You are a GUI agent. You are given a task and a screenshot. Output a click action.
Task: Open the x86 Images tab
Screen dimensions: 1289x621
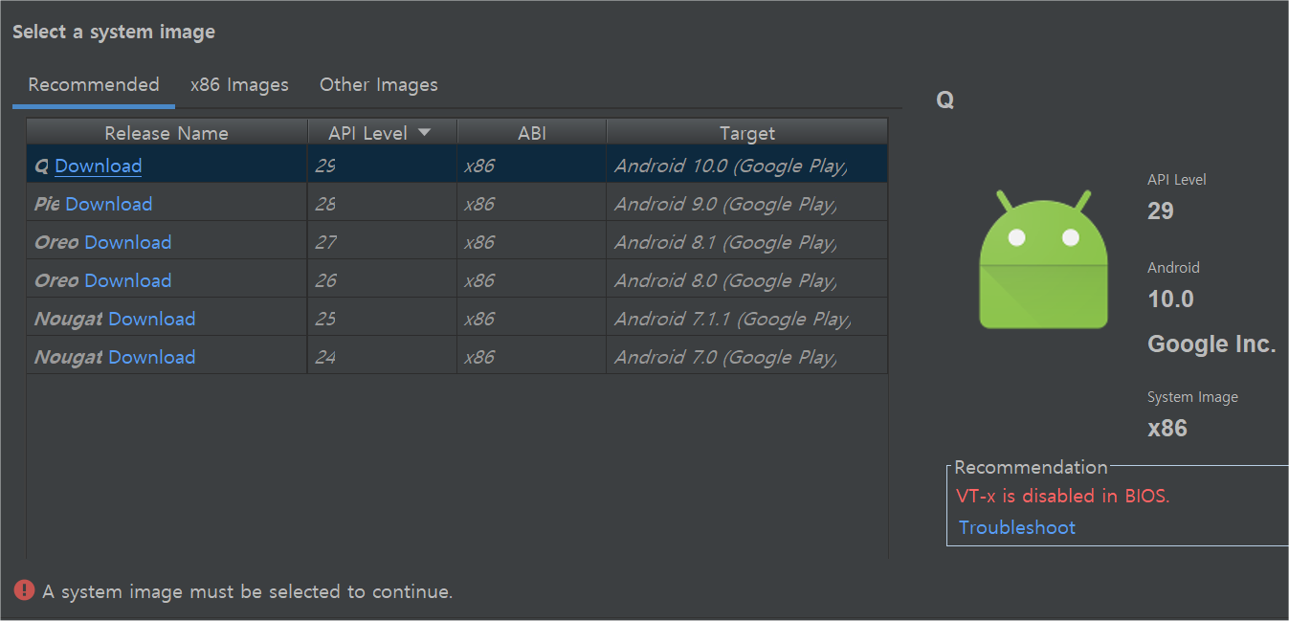239,85
